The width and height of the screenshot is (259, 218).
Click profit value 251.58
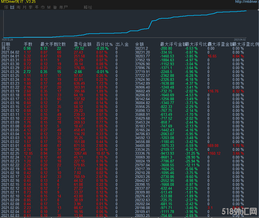79,56
